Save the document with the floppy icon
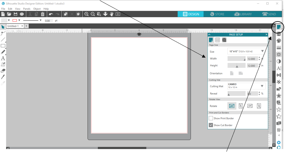This screenshot has height=156, width=286. (x=15, y=14)
